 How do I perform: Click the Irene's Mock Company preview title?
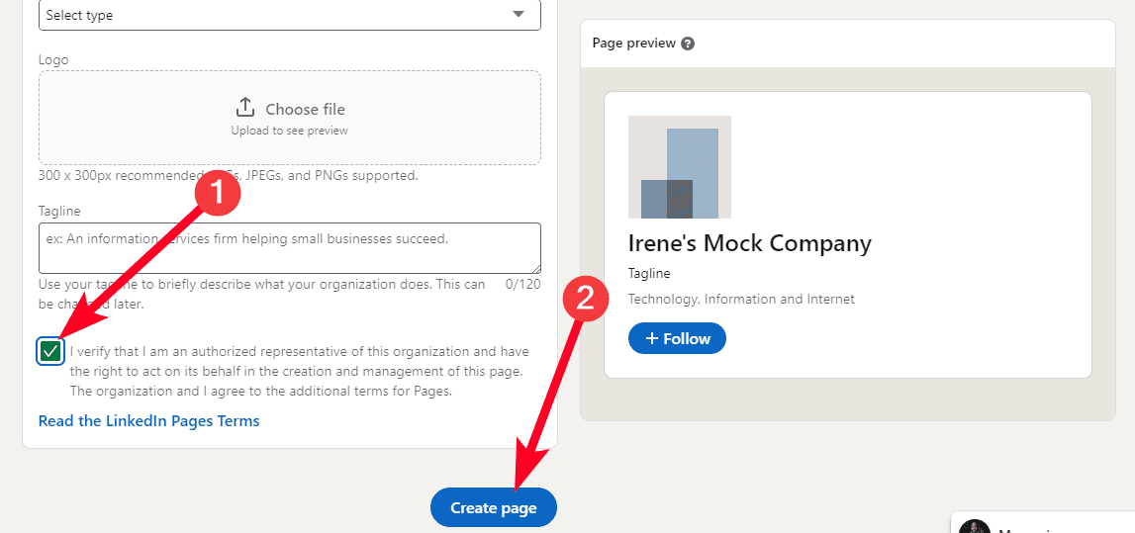click(749, 243)
